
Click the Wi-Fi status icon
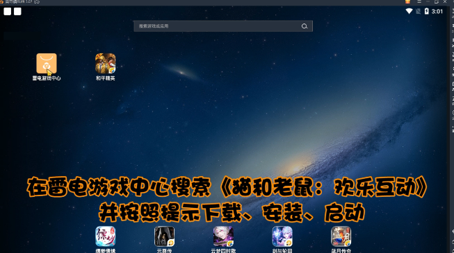pyautogui.click(x=409, y=11)
